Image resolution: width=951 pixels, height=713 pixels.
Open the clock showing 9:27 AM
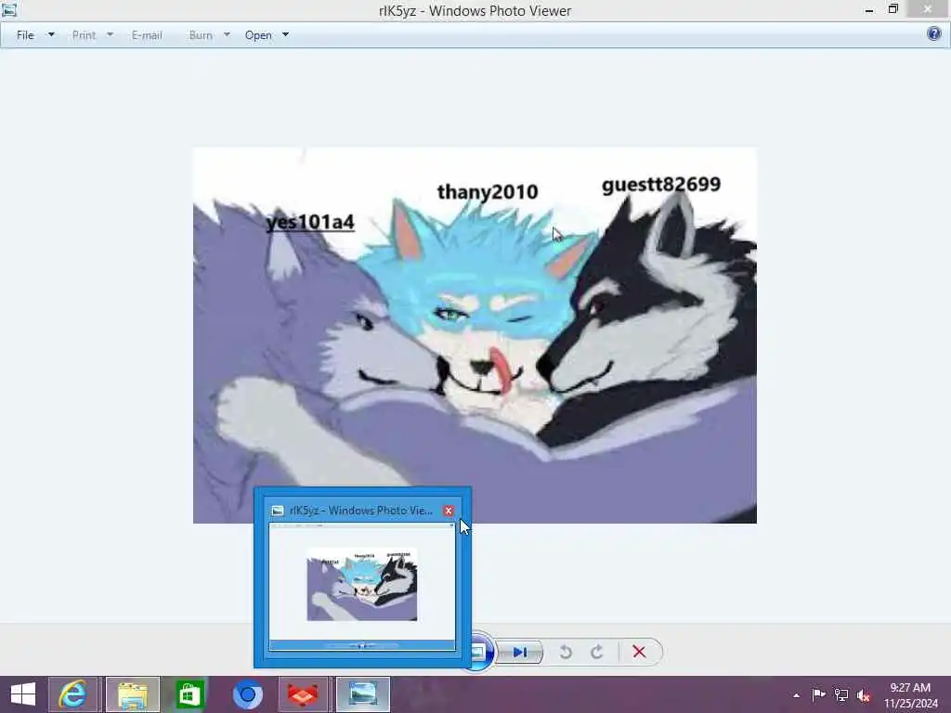(x=910, y=694)
